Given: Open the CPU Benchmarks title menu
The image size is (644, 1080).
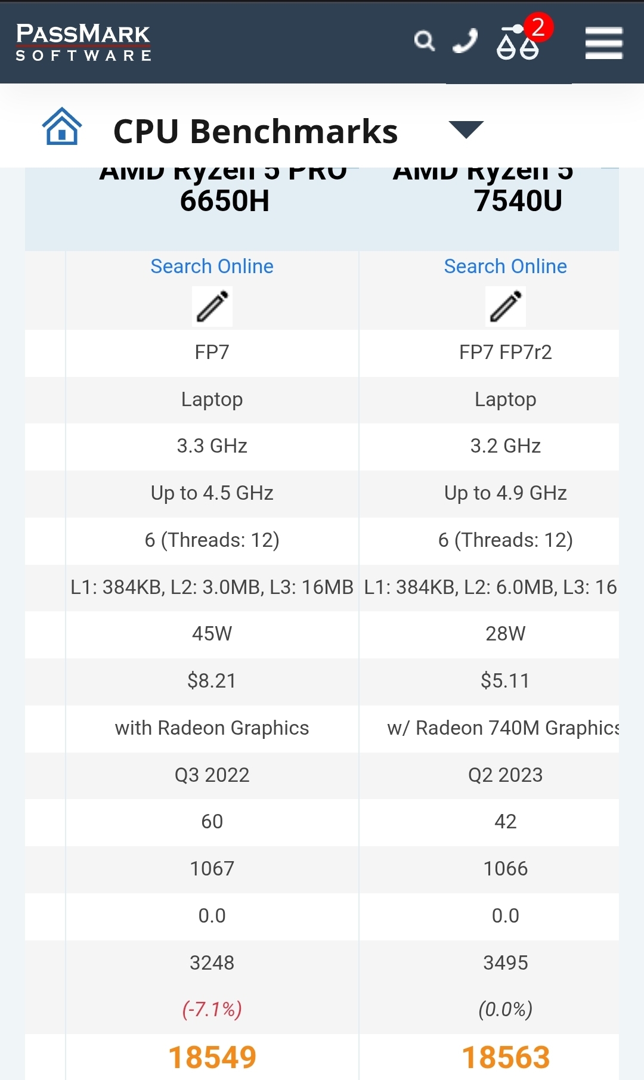Looking at the screenshot, I should click(x=255, y=131).
